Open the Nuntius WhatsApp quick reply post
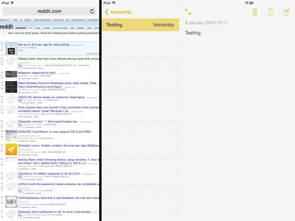The image size is (295, 221). coord(58,85)
